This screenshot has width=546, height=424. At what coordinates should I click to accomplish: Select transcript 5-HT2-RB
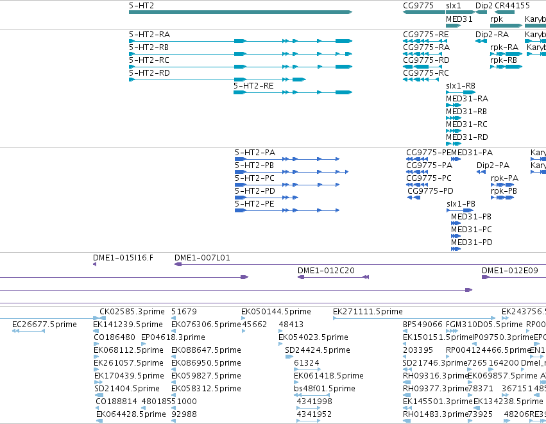(241, 54)
